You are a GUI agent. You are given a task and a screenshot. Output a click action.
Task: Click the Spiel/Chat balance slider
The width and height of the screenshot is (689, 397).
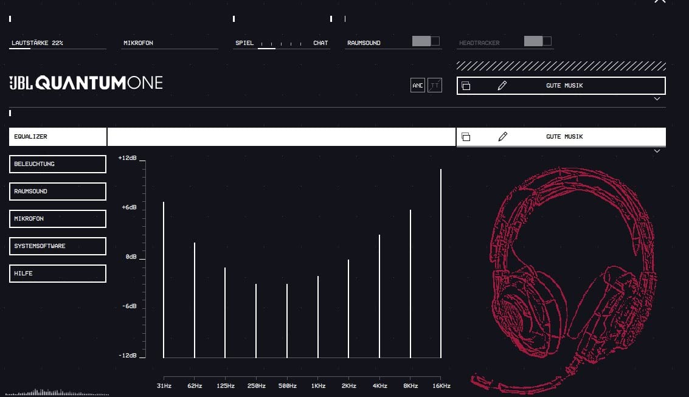pyautogui.click(x=281, y=44)
